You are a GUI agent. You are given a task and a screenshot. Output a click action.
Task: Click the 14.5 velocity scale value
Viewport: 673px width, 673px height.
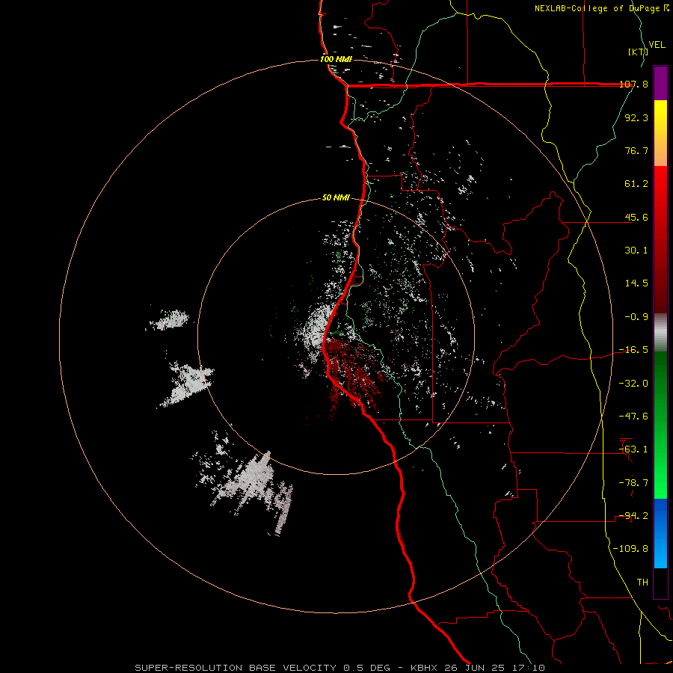(x=636, y=283)
